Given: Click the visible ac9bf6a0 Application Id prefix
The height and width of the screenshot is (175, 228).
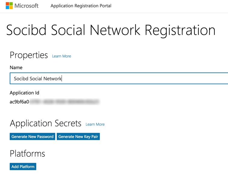Looking at the screenshot, I should [x=19, y=102].
